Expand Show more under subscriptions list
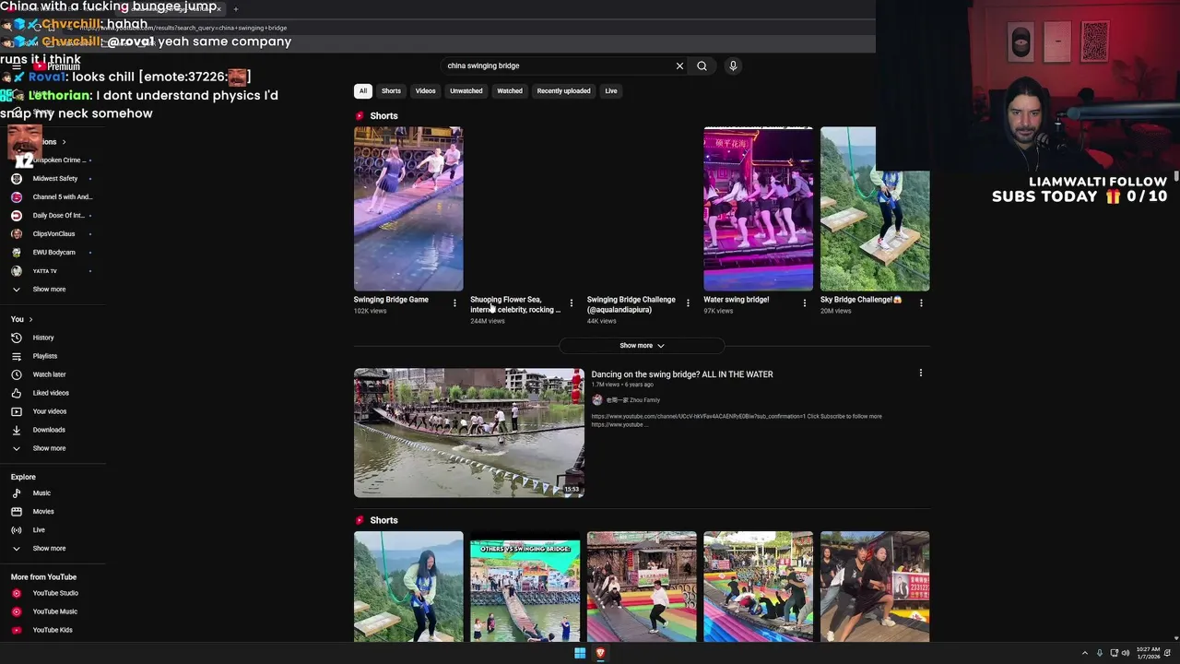Screen dimensions: 1180x664 point(49,290)
